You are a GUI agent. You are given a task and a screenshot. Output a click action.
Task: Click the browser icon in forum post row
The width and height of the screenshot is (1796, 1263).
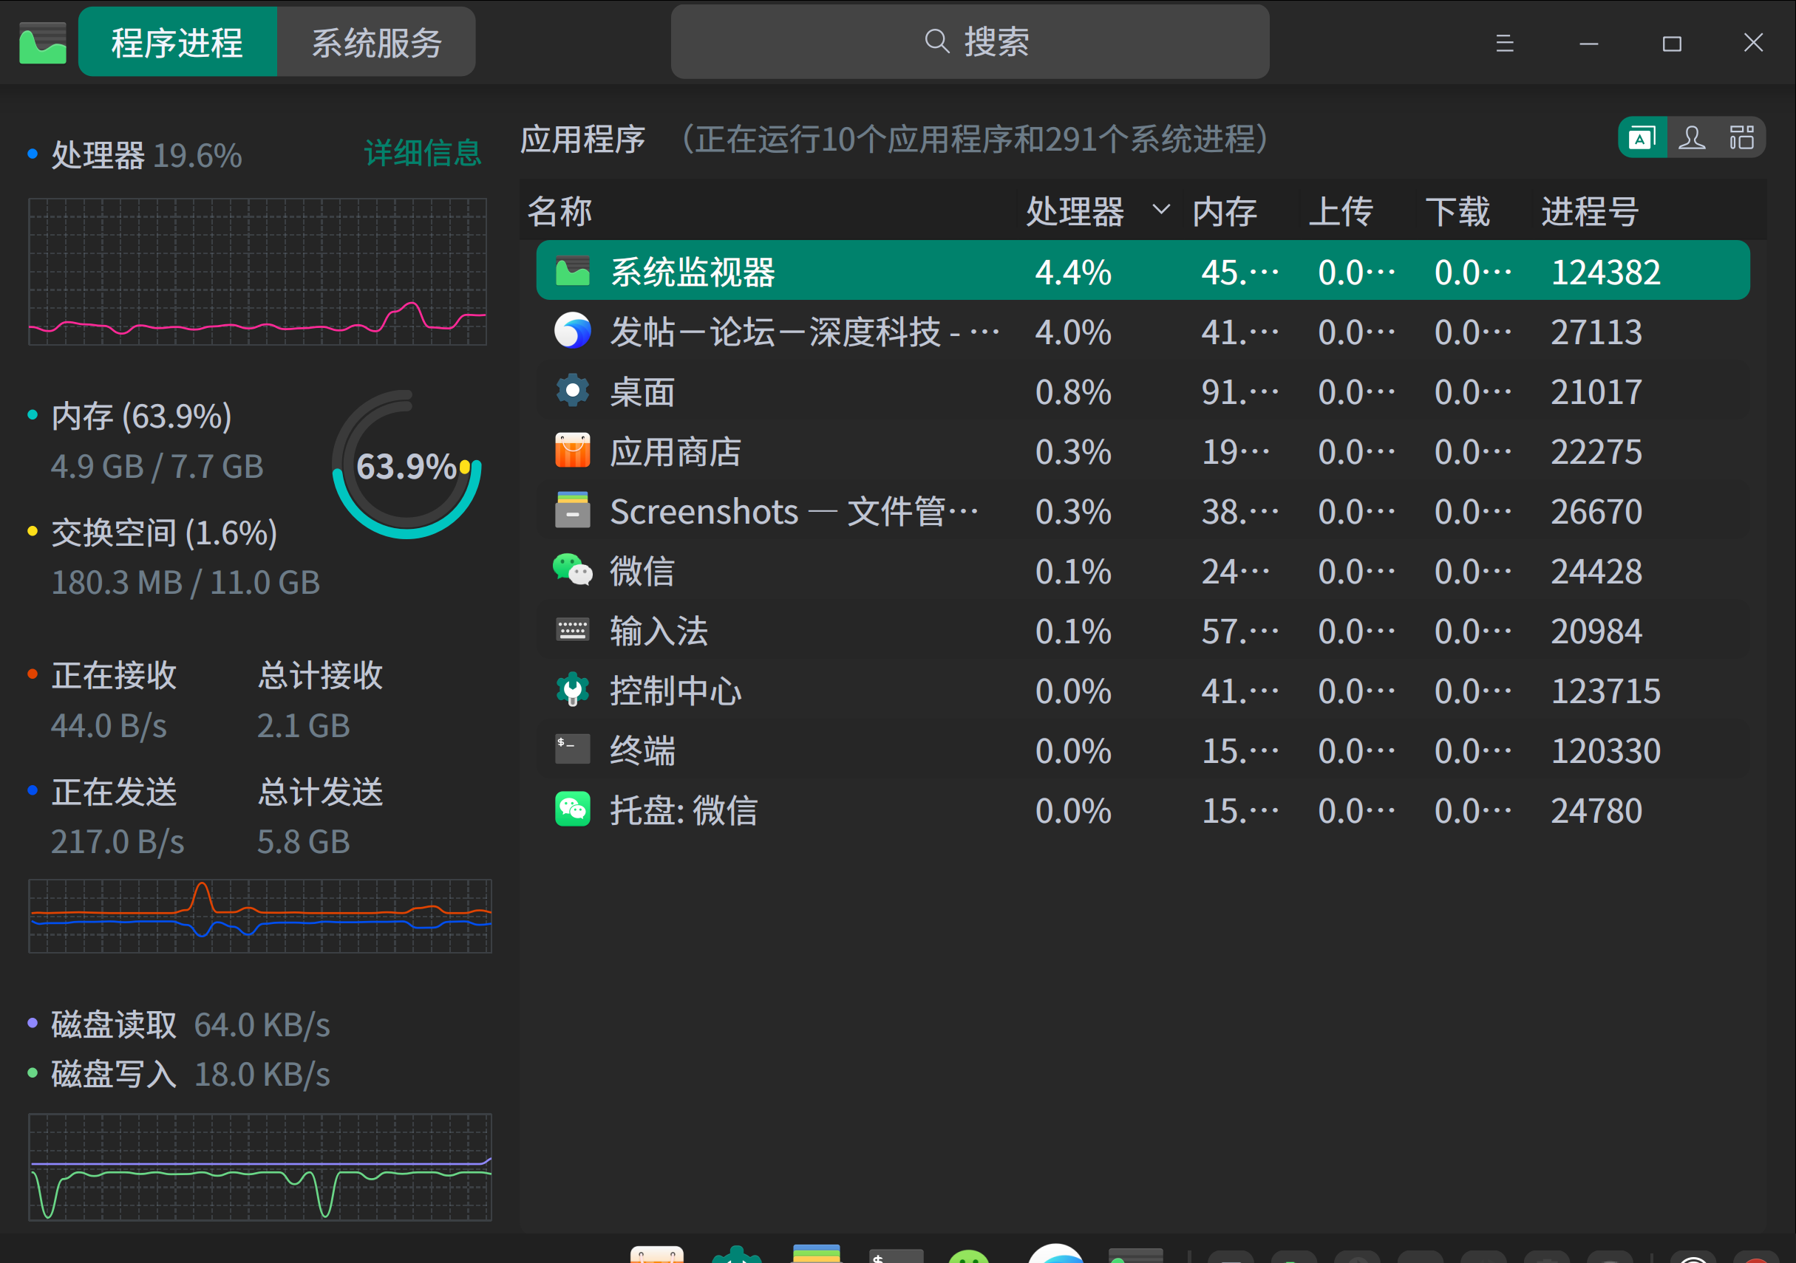[x=573, y=332]
